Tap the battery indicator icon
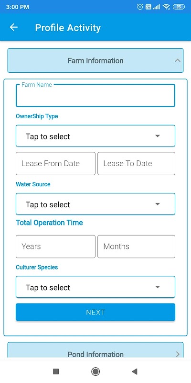 179,7
